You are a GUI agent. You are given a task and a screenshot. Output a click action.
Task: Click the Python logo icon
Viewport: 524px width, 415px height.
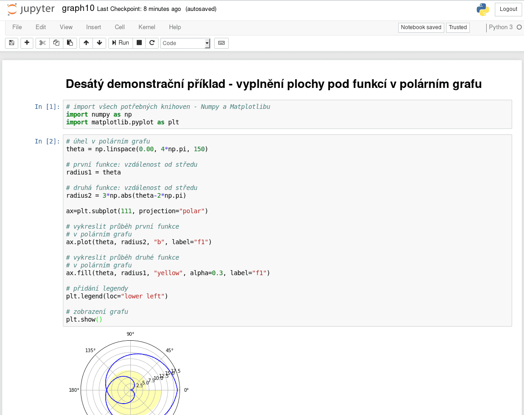483,10
